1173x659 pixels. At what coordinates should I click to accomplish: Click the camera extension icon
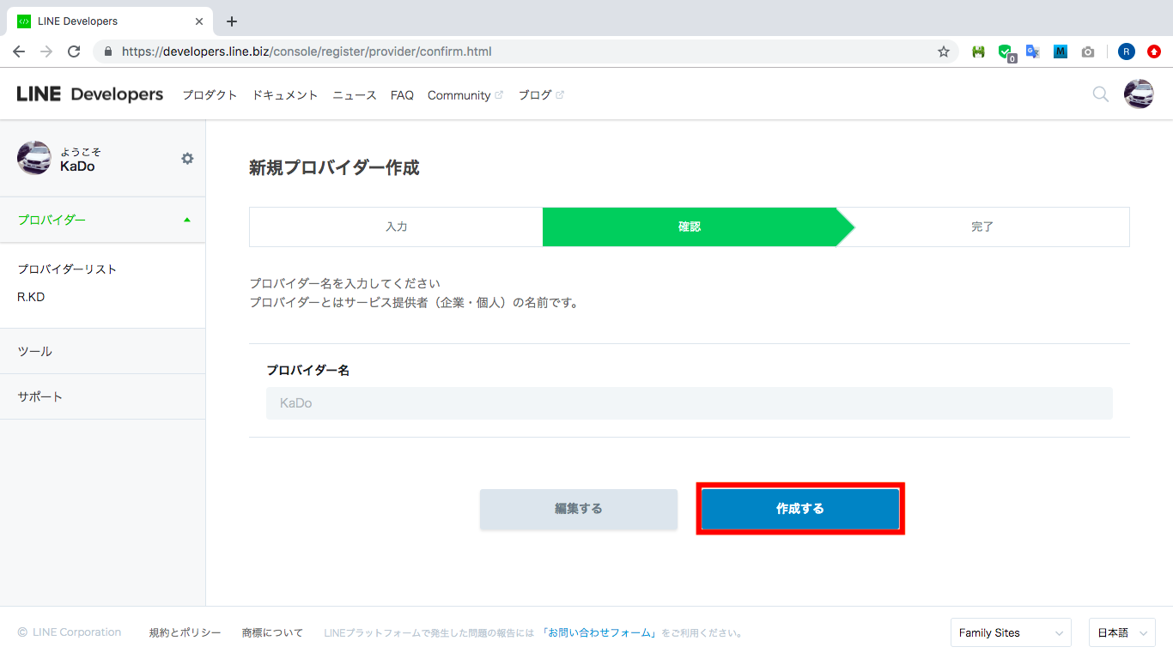[x=1088, y=51]
